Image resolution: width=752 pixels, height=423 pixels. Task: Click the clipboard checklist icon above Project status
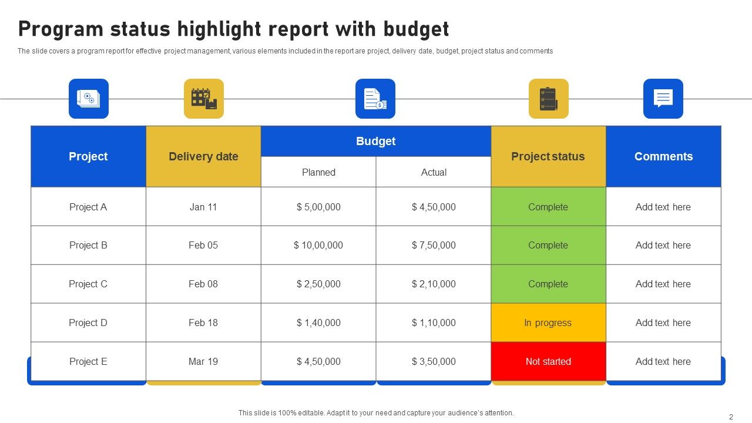point(549,99)
